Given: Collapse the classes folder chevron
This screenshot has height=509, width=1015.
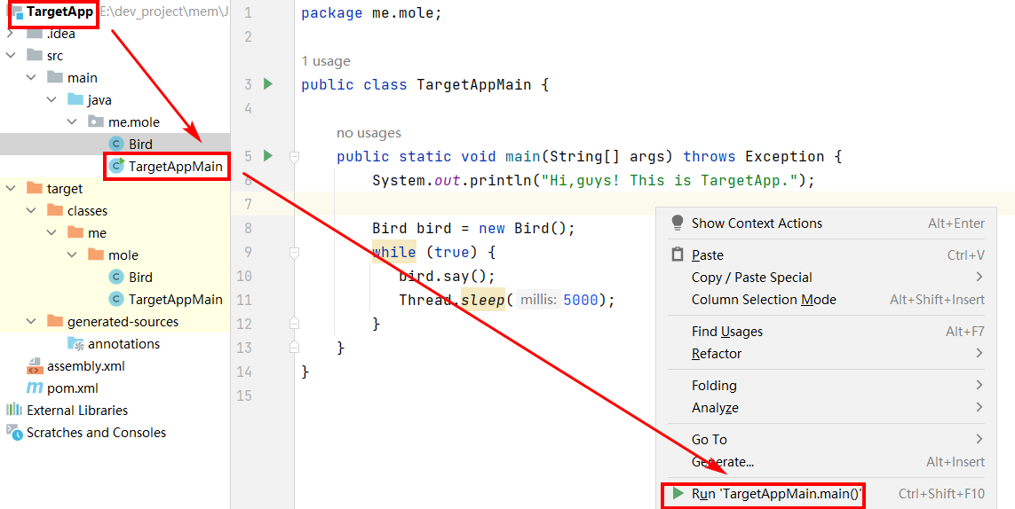Looking at the screenshot, I should pyautogui.click(x=31, y=210).
